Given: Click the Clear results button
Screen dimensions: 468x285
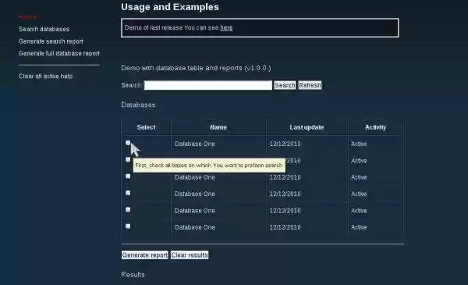Looking at the screenshot, I should (x=190, y=255).
